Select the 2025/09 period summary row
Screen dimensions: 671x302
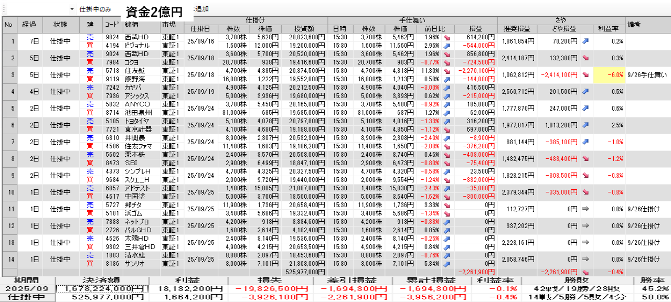pyautogui.click(x=27, y=288)
